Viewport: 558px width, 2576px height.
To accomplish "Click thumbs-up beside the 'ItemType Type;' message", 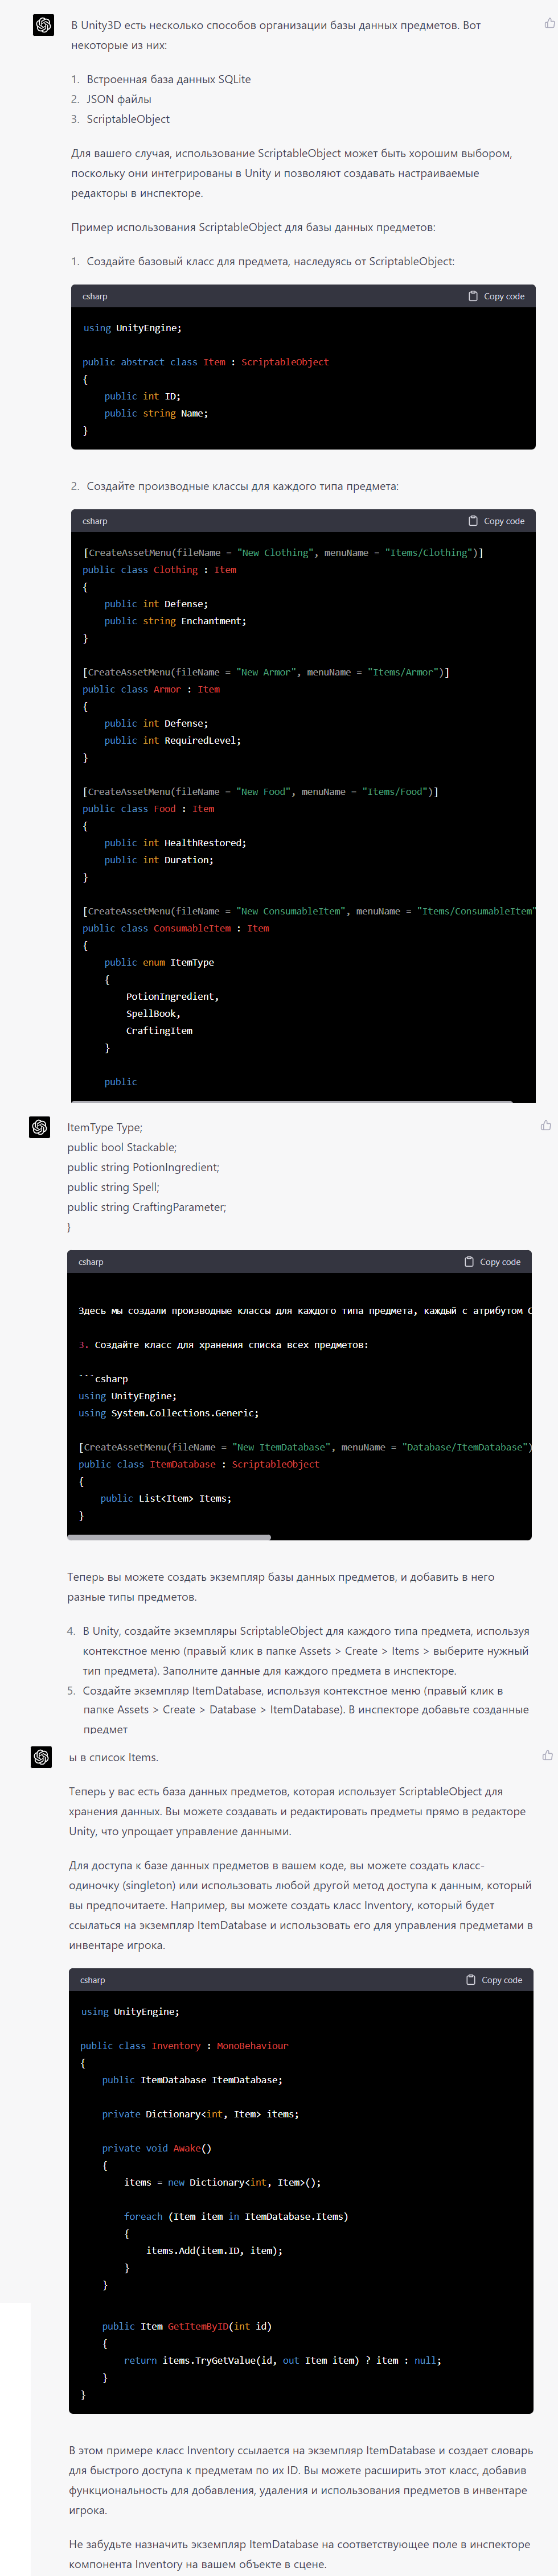I will [546, 1125].
